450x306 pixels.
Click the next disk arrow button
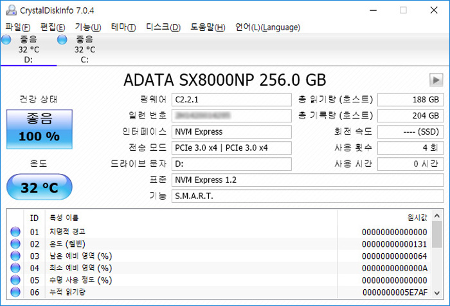pos(436,80)
